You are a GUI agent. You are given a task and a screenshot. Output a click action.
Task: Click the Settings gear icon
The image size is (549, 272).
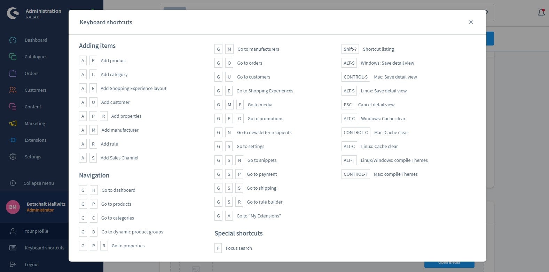[x=13, y=157]
